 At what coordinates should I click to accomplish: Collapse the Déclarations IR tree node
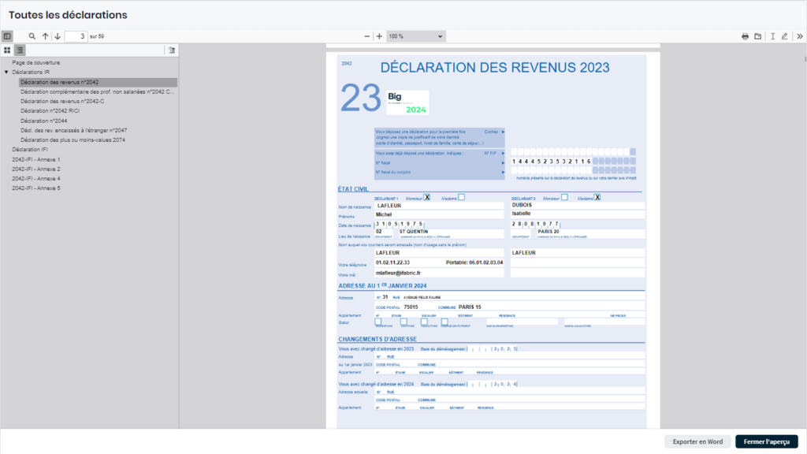pos(6,72)
